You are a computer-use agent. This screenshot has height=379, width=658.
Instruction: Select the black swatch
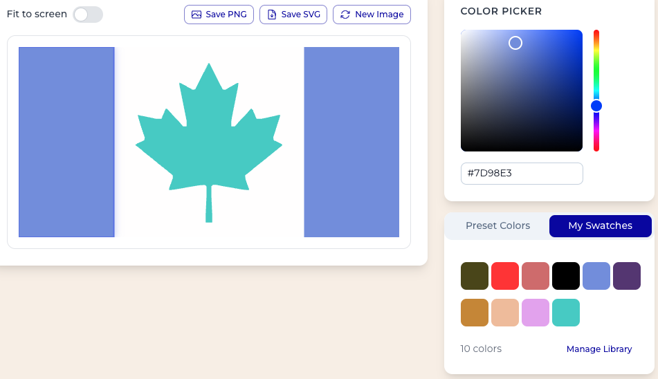click(566, 276)
